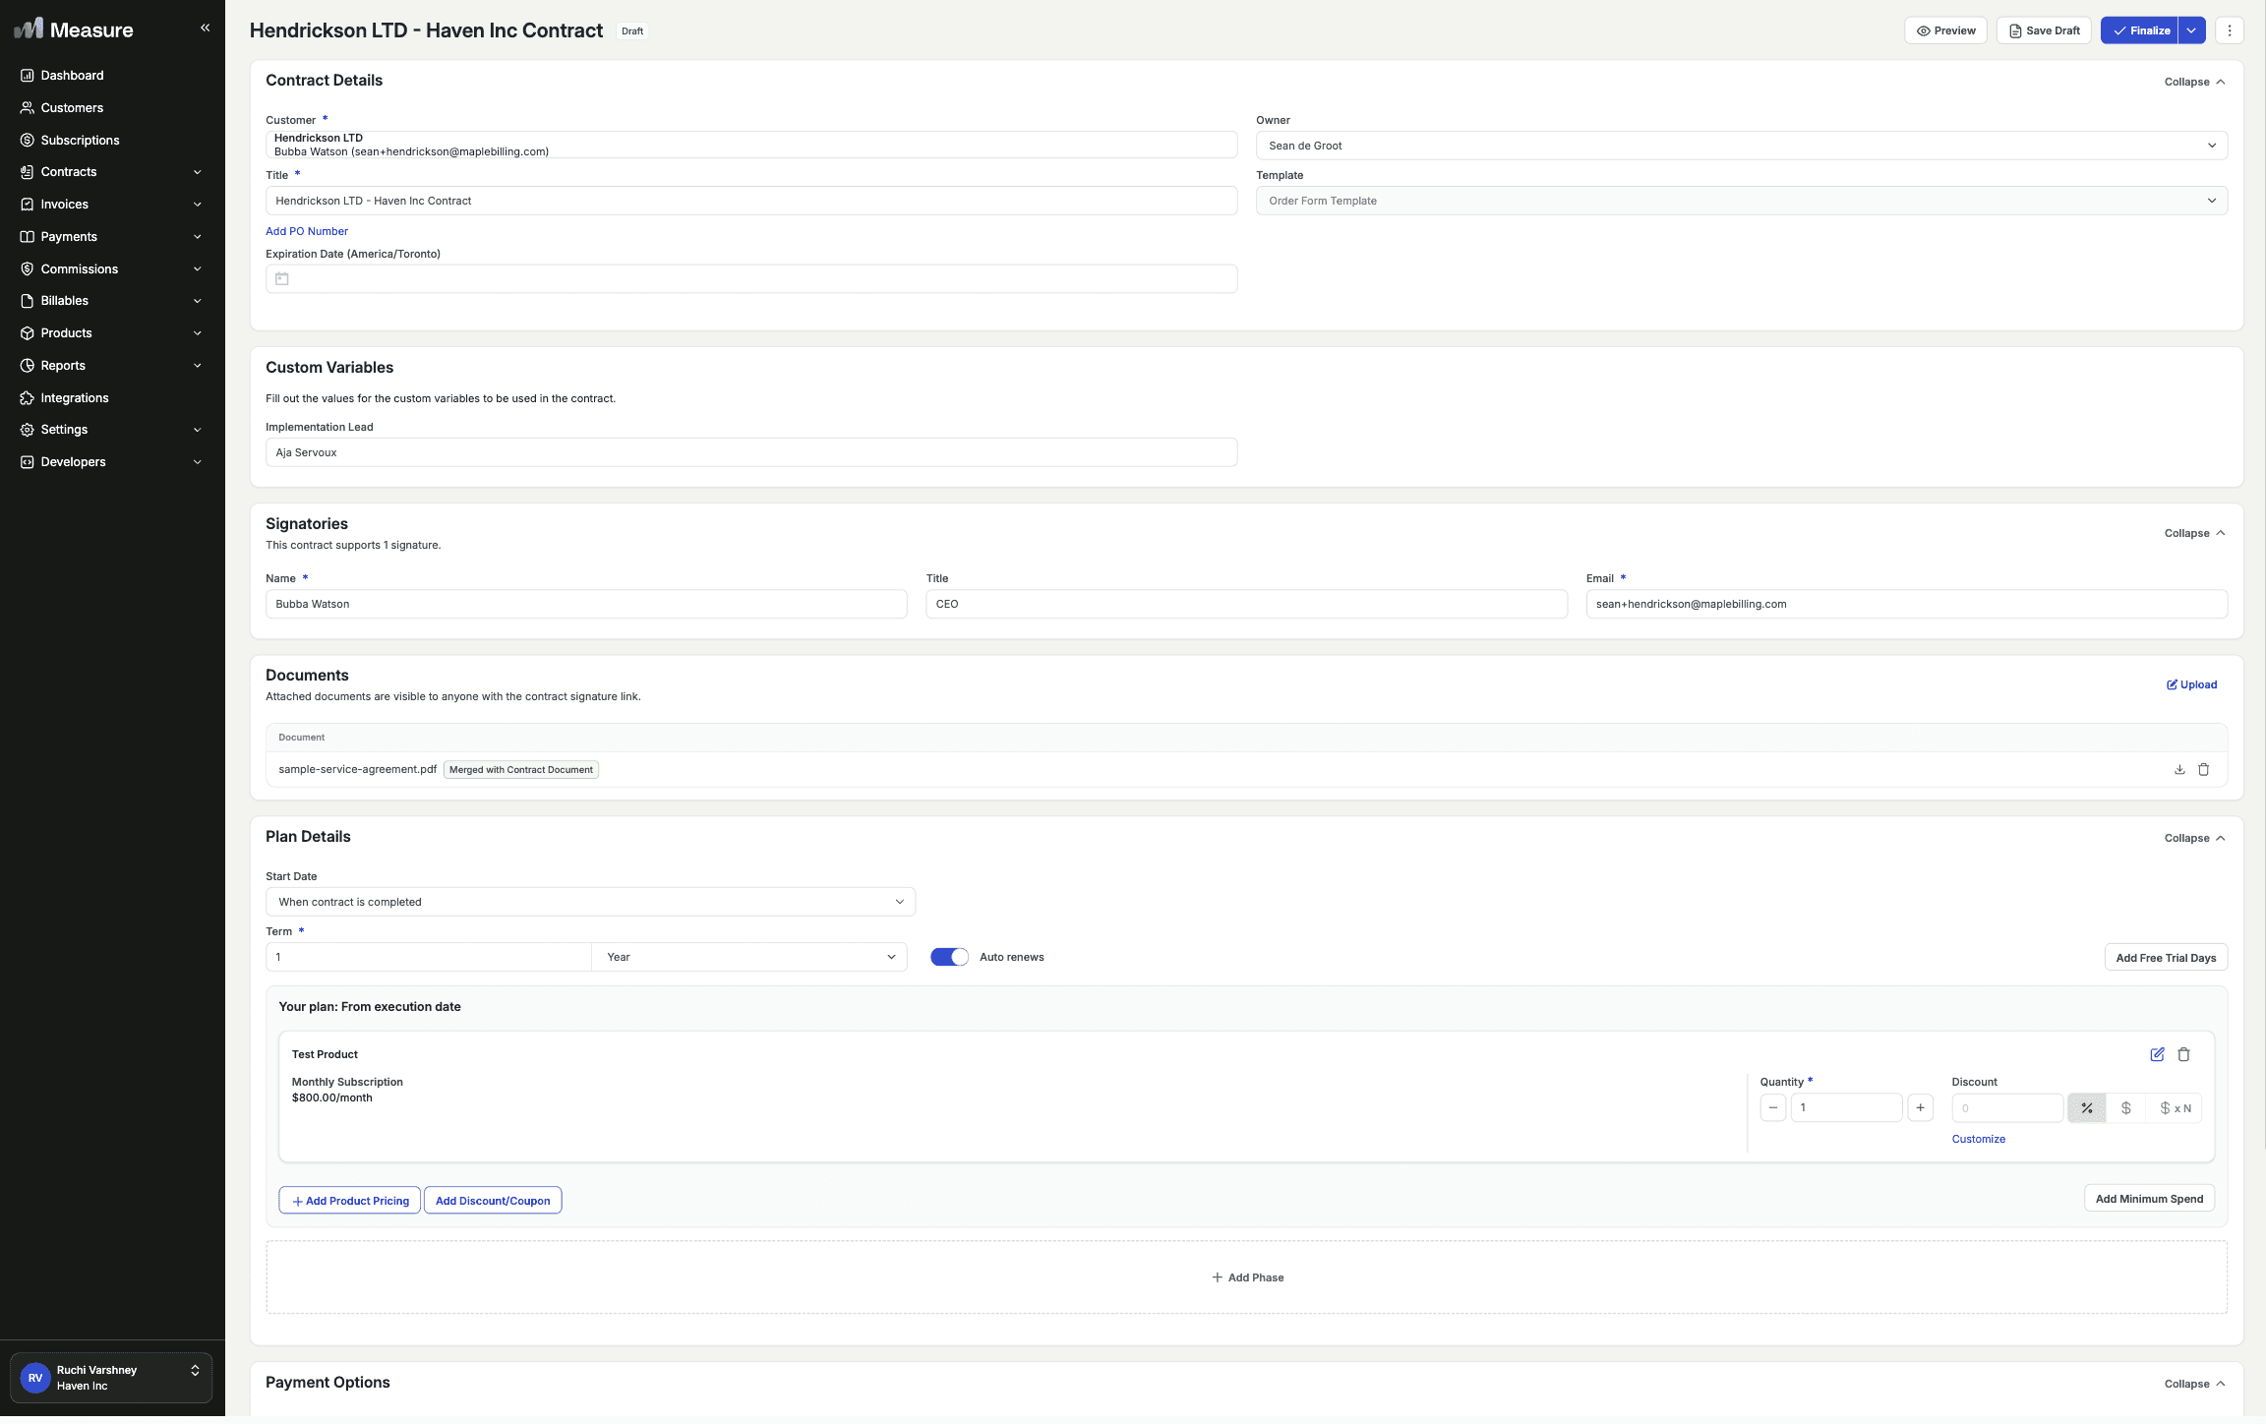
Task: Edit the Test Product pricing
Action: click(2157, 1054)
